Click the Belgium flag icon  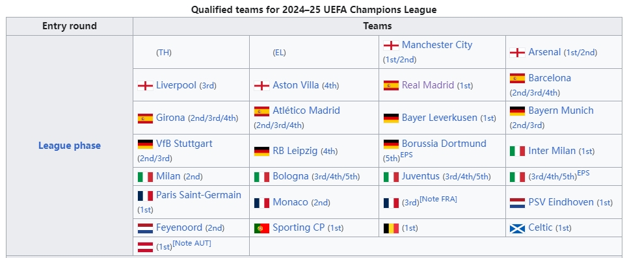tap(391, 229)
